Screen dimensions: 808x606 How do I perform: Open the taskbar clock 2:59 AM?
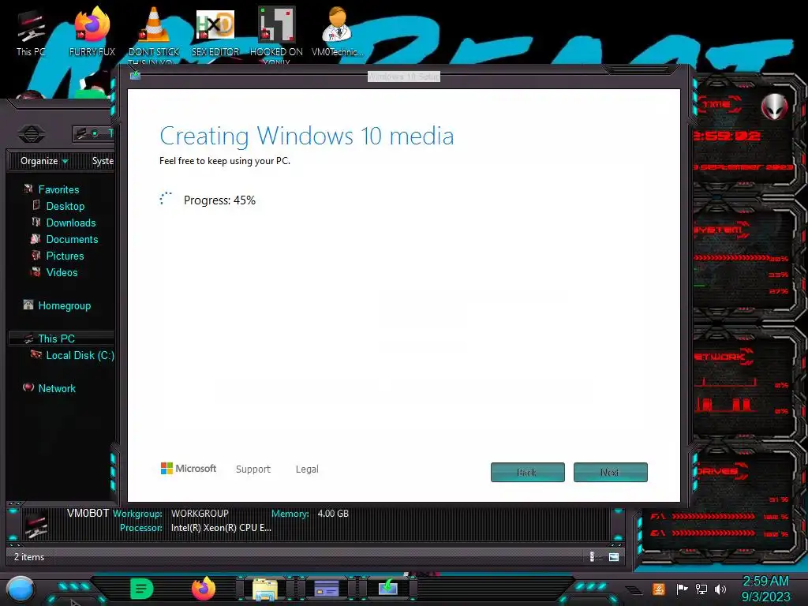(765, 589)
